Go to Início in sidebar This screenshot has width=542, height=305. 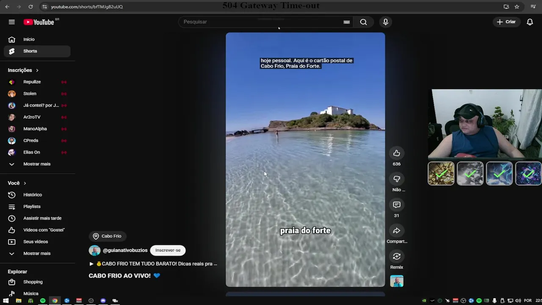37,39
